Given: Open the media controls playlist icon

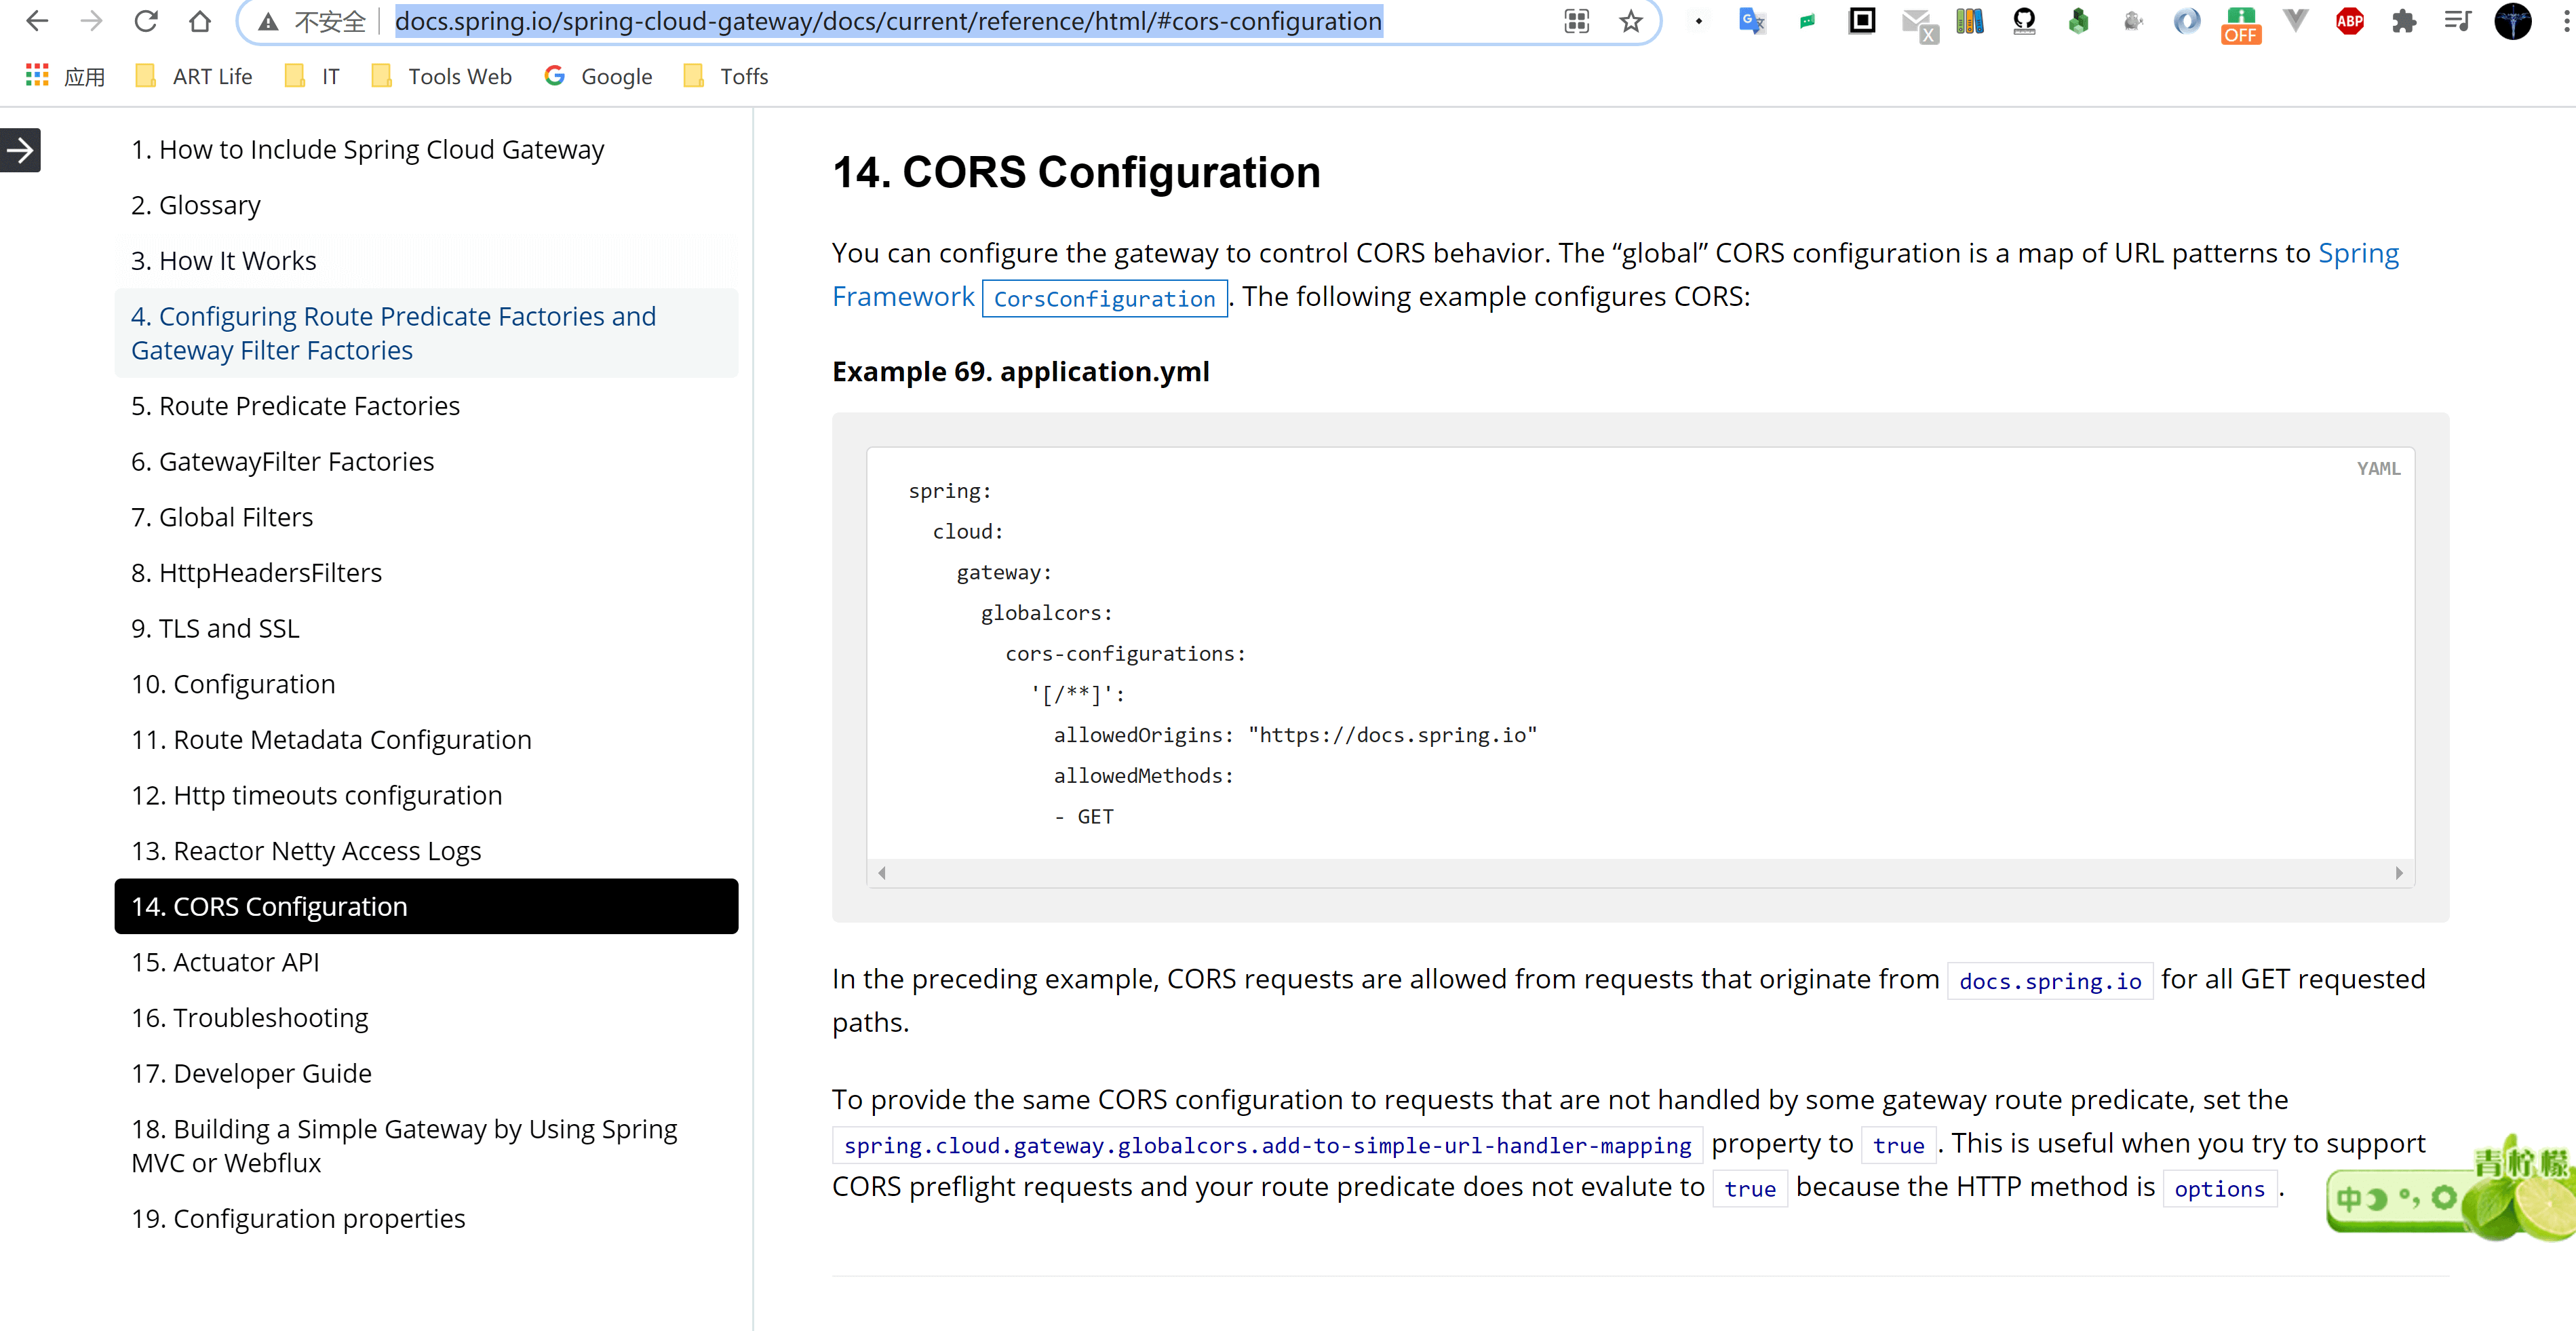Looking at the screenshot, I should pos(2458,21).
